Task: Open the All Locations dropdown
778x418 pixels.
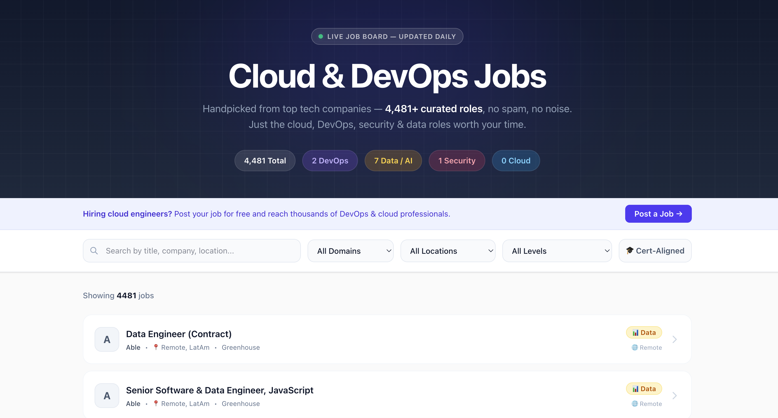Action: tap(447, 251)
